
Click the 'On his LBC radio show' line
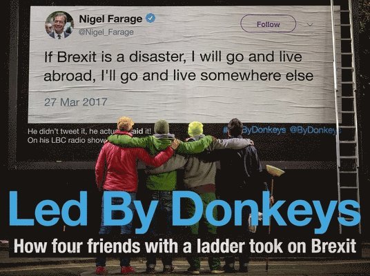click(66, 140)
